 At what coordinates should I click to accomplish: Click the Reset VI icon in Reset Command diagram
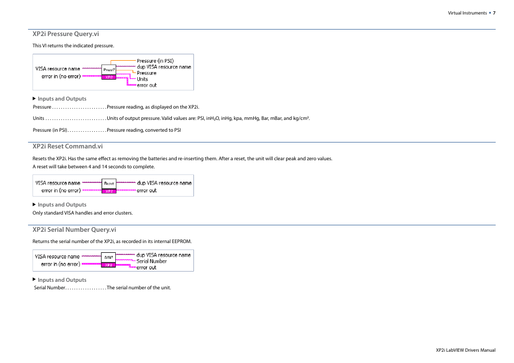click(x=109, y=186)
